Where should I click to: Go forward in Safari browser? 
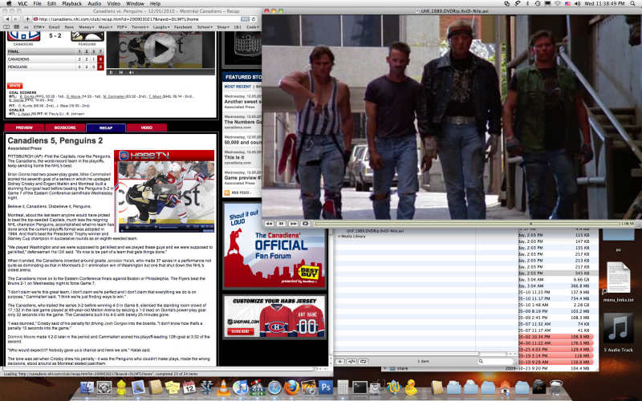[x=15, y=18]
